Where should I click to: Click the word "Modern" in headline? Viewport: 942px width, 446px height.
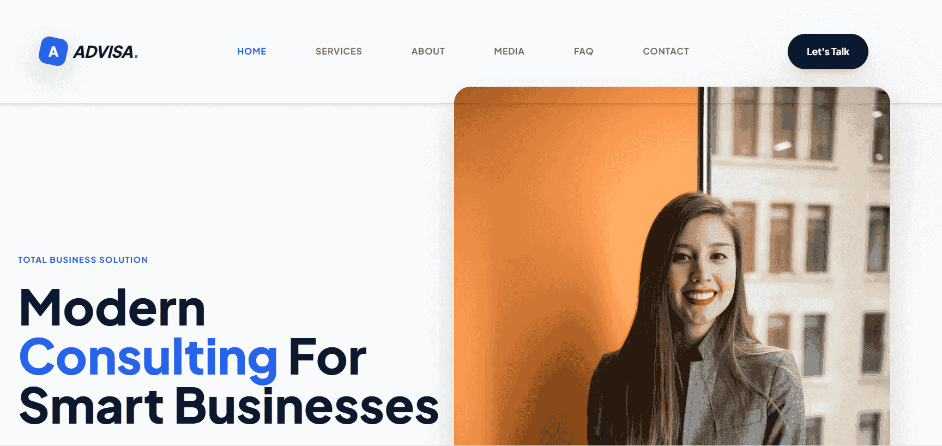pyautogui.click(x=112, y=308)
